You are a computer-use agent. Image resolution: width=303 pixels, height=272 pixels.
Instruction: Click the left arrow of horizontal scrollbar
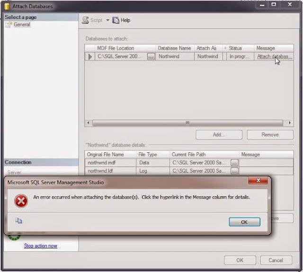pyautogui.click(x=89, y=123)
